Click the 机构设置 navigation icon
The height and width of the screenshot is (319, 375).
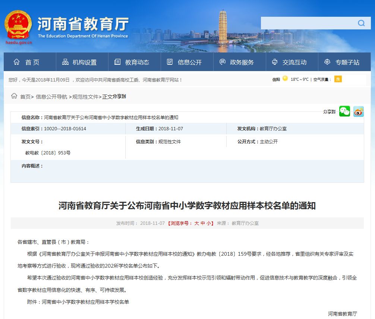tap(65, 62)
